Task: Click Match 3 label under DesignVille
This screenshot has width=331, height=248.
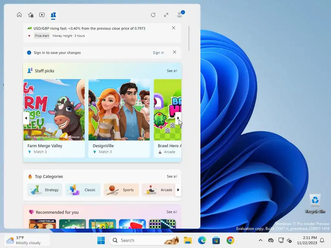Action: pos(105,152)
